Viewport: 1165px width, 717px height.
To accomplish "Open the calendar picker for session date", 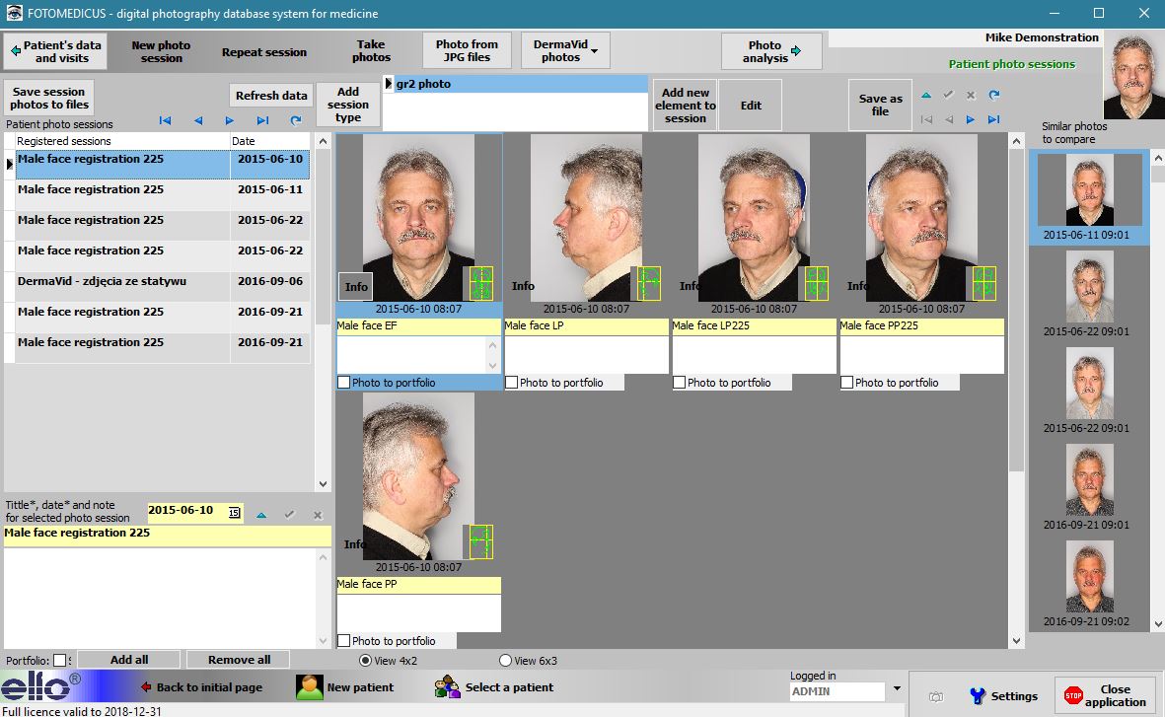I will tap(234, 513).
